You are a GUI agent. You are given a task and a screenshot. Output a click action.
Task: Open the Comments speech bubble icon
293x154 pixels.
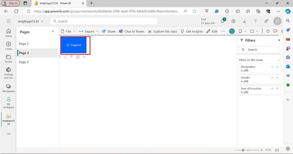coord(275,31)
